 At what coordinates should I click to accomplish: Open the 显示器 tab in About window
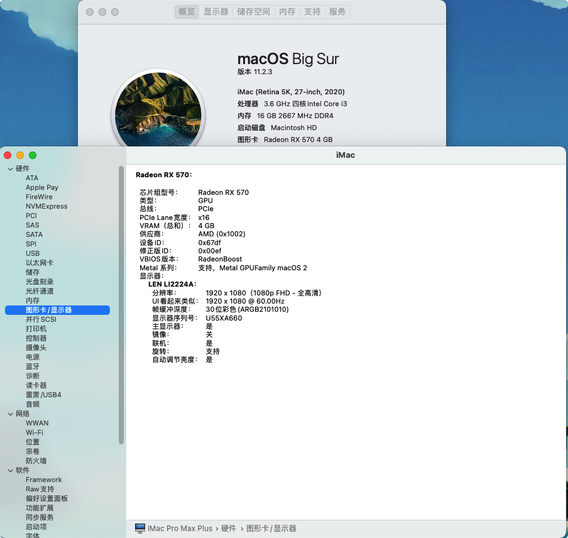[x=216, y=11]
